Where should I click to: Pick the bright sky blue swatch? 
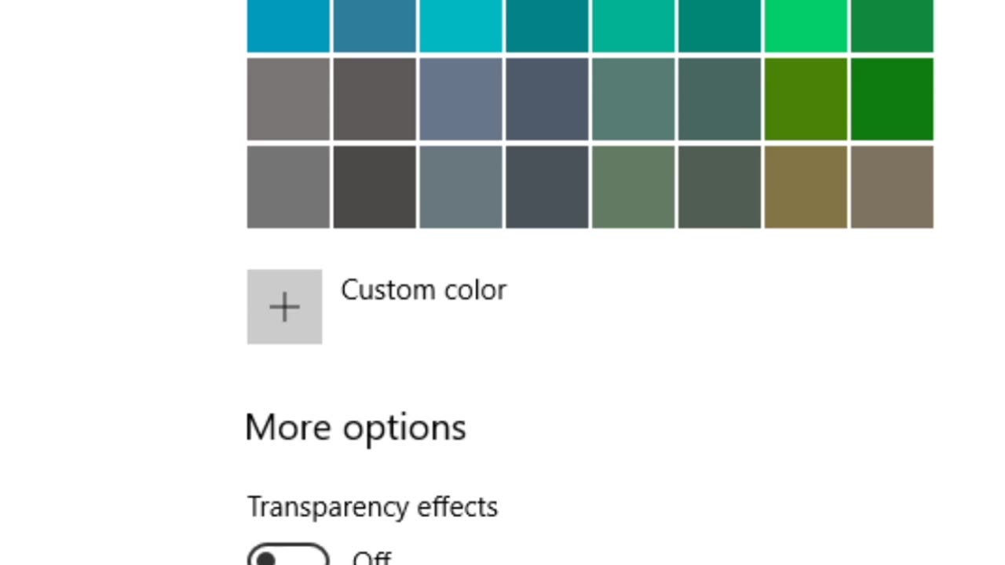tap(288, 25)
